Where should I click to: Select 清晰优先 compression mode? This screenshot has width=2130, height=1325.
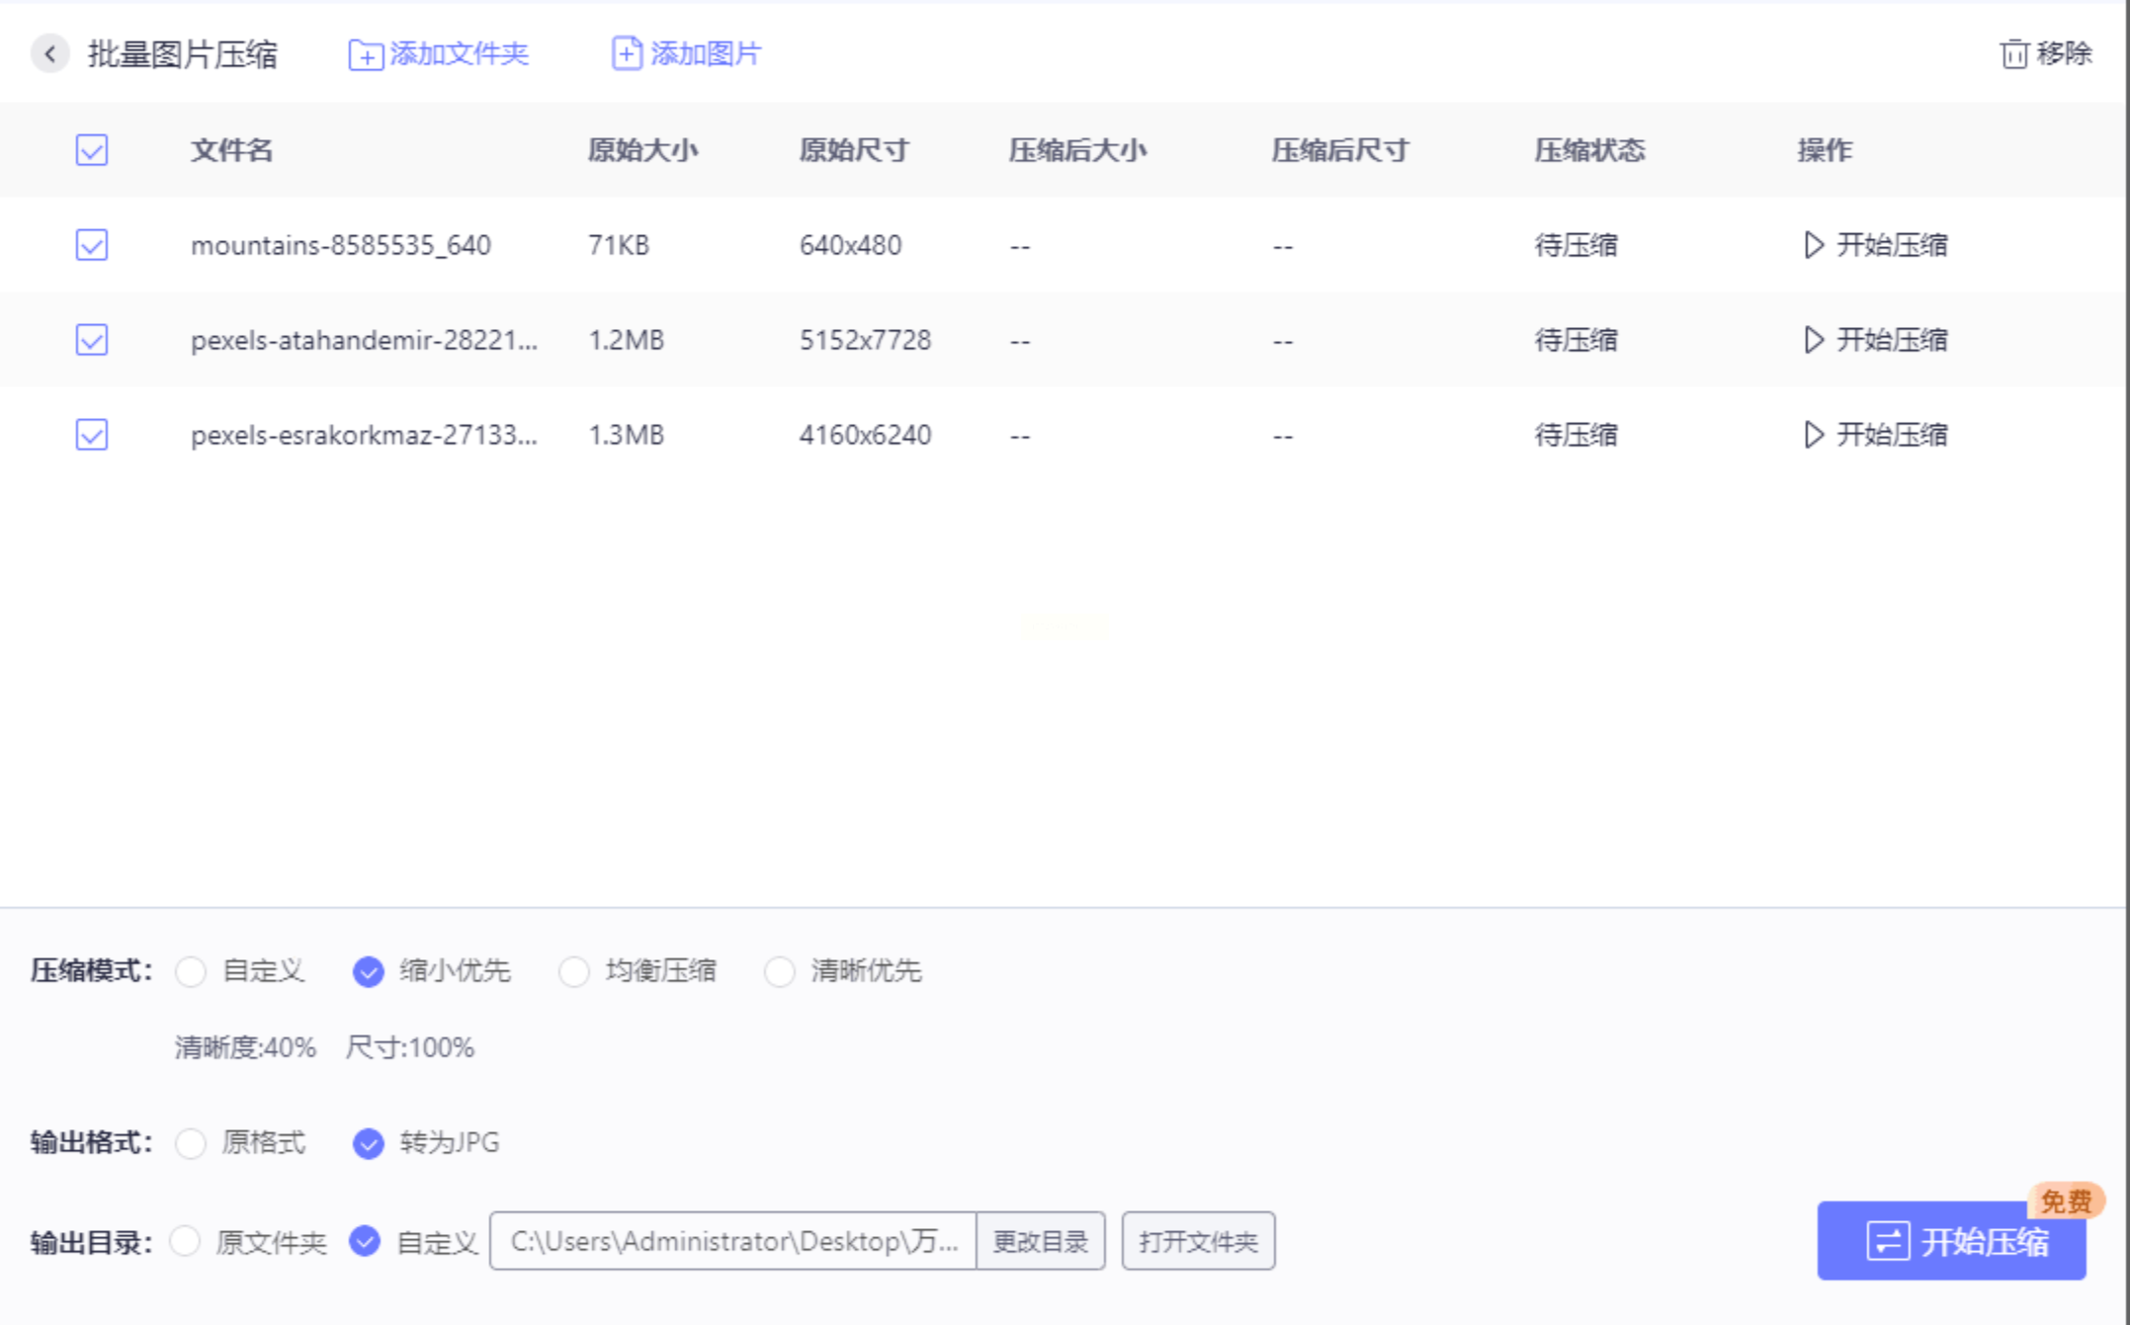[780, 971]
